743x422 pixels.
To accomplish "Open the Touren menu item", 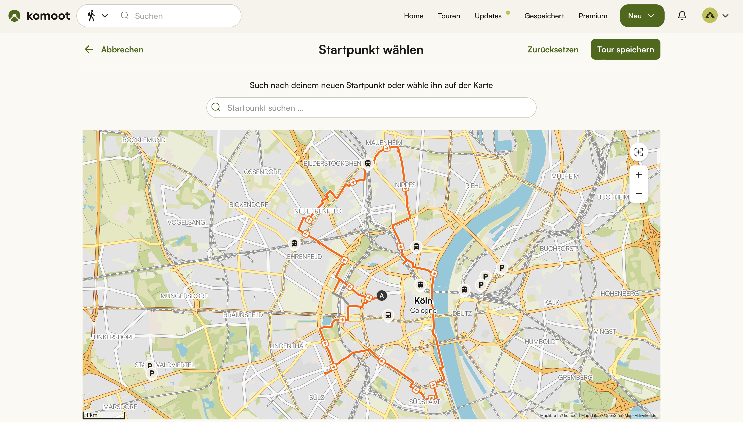I will coord(449,16).
